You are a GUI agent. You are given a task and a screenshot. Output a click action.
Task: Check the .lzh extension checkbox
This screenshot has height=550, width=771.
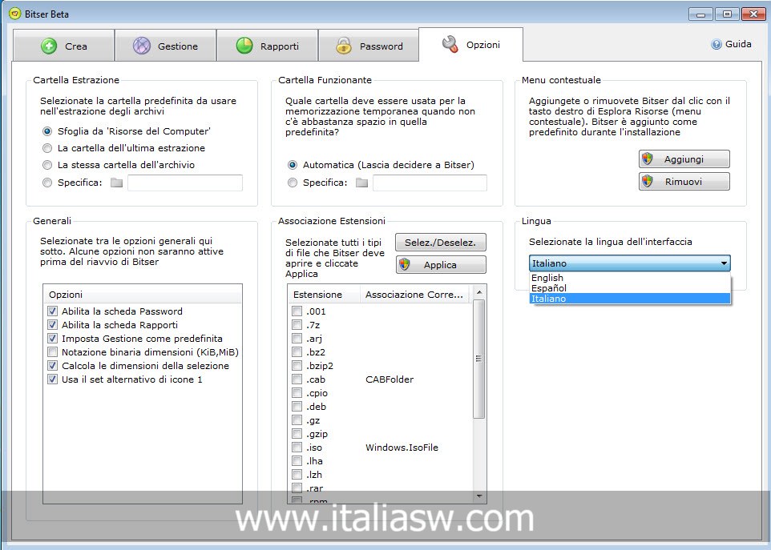(x=297, y=475)
